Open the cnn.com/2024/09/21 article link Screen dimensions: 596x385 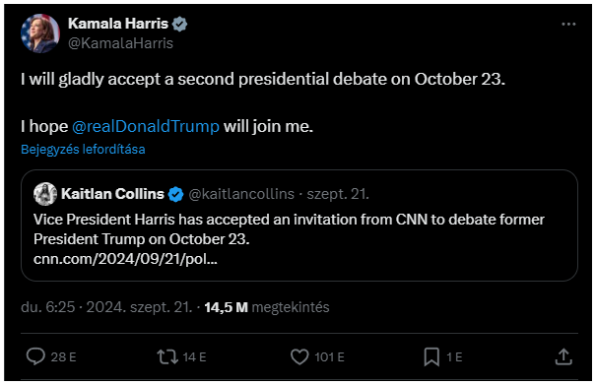[125, 259]
